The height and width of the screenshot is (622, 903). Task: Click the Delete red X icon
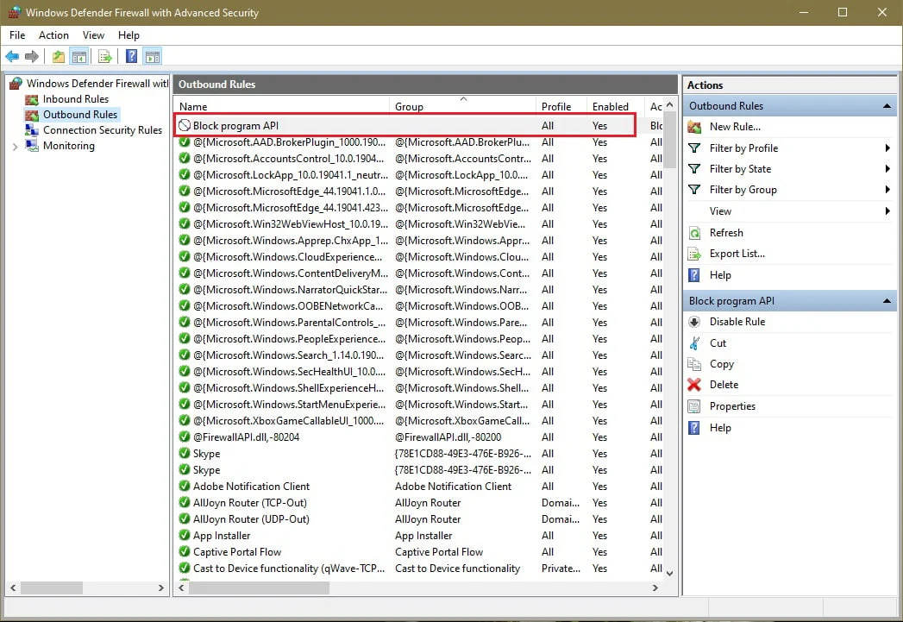click(x=694, y=385)
